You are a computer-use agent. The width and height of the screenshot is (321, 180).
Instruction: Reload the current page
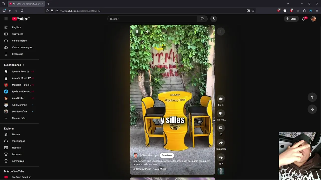coord(22,11)
